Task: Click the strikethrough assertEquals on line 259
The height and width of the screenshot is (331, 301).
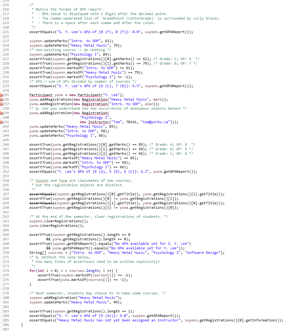Action: [42, 203]
